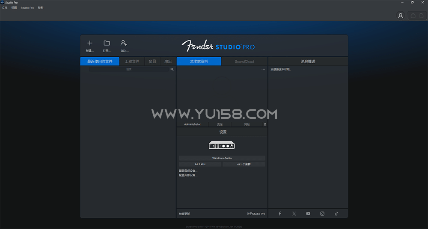The image size is (428, 229).
Task: Click the 加入 join collaboration icon
Action: (x=124, y=46)
